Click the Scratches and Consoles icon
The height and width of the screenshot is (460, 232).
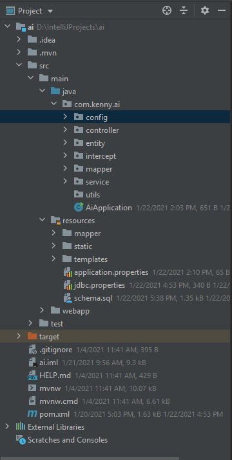tap(21, 440)
